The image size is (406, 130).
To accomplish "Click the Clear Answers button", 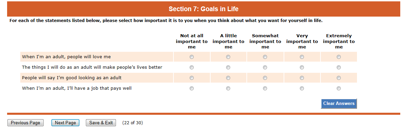I will pyautogui.click(x=339, y=104).
